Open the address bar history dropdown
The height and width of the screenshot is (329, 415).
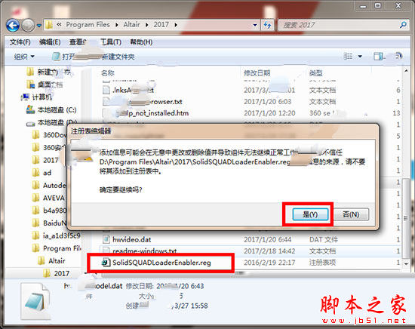(255, 25)
